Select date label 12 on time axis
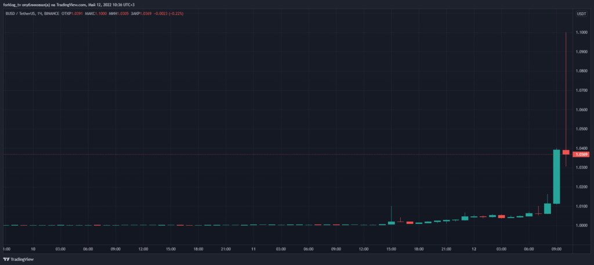Viewport: 594px width, 265px height. tap(473, 249)
